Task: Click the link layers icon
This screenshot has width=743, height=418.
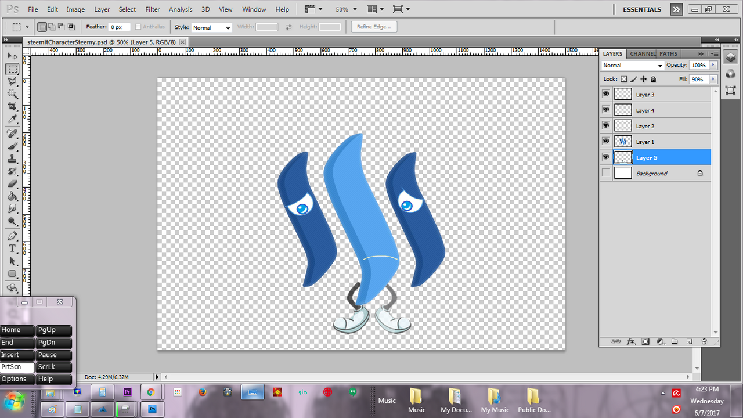Action: click(x=616, y=341)
